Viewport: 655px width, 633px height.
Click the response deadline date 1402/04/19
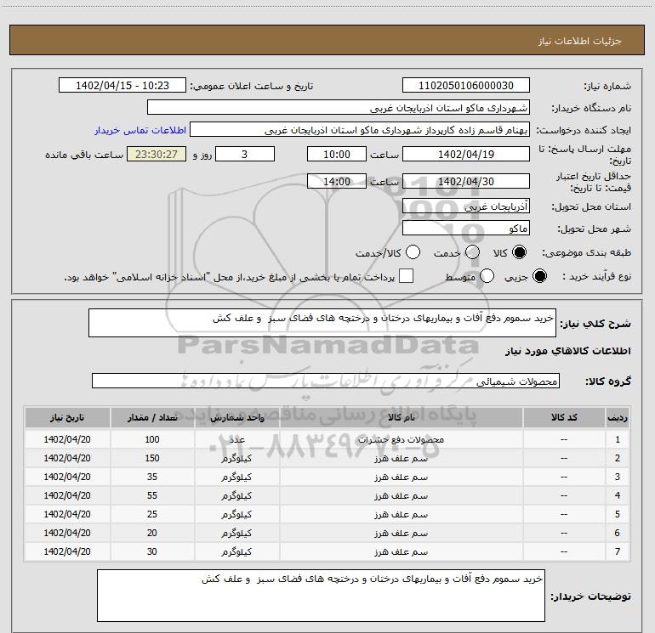tap(466, 154)
